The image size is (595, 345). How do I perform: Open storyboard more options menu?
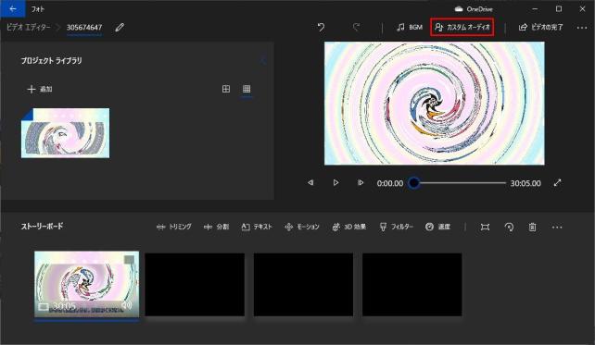557,228
